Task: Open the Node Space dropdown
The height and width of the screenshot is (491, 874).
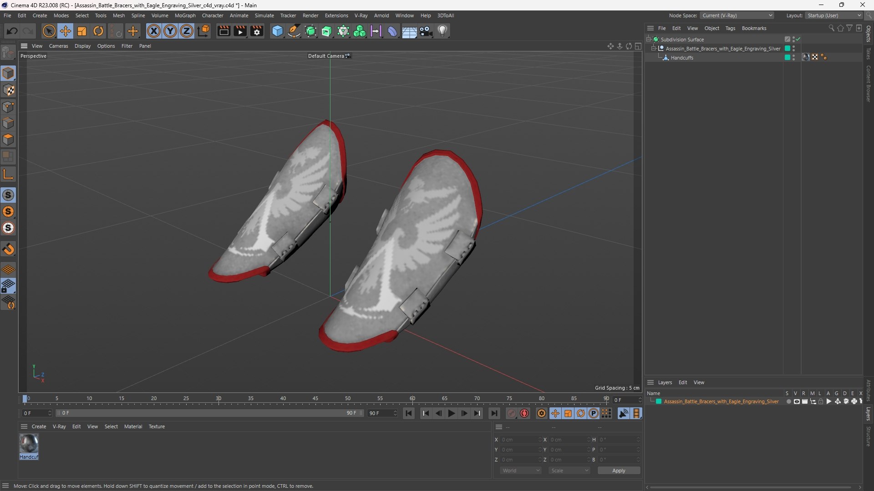Action: point(737,15)
